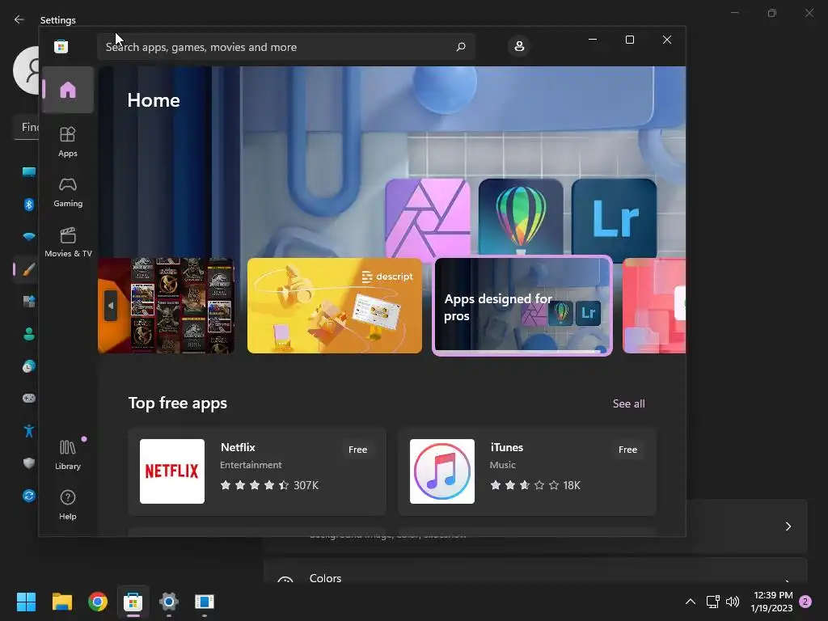This screenshot has width=828, height=621.
Task: Switch to Microsoft Store taskbar button
Action: pyautogui.click(x=133, y=602)
